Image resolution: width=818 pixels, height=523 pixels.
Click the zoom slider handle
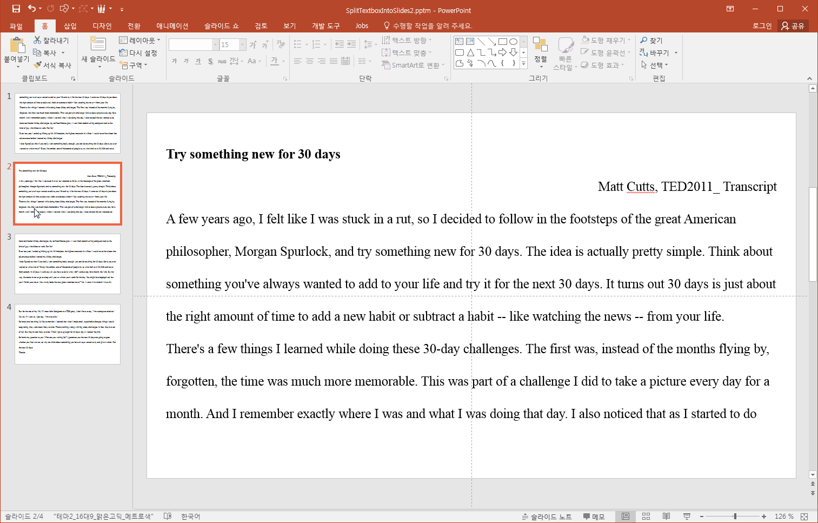click(x=735, y=517)
